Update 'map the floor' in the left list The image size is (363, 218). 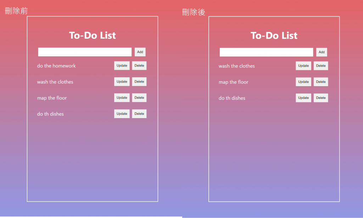(x=122, y=98)
